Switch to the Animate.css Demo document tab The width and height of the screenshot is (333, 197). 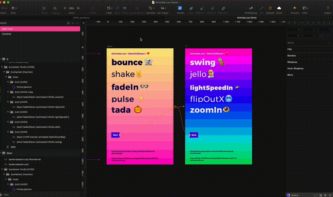point(246,18)
